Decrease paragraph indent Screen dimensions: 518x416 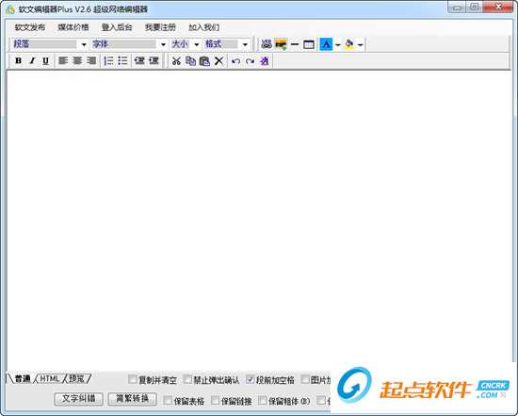click(139, 61)
